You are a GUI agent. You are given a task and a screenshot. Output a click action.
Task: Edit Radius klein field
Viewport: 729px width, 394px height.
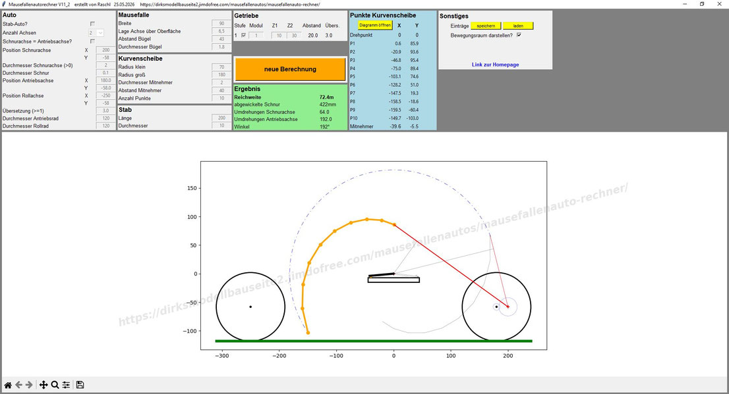(221, 67)
